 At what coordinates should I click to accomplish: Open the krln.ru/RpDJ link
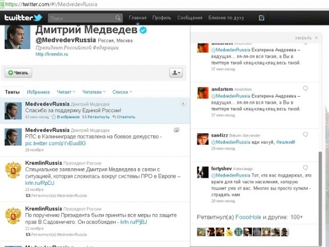(40, 183)
